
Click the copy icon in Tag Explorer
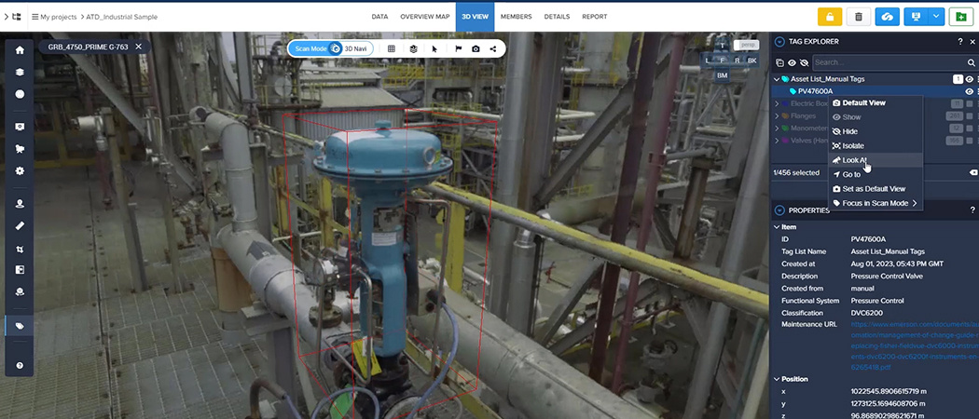click(779, 62)
